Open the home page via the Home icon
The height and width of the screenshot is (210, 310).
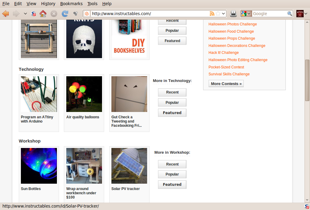pos(43,13)
